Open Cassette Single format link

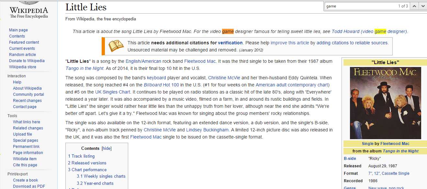point(396,173)
